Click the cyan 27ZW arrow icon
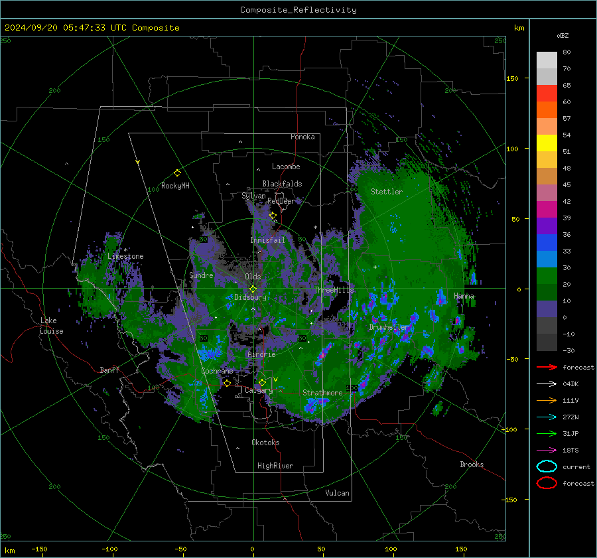Viewport: 597px width, 558px height. (x=547, y=417)
